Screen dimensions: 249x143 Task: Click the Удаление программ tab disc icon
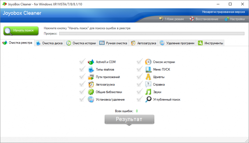(162, 43)
